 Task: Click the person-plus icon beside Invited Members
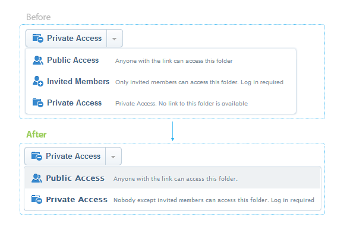click(37, 81)
